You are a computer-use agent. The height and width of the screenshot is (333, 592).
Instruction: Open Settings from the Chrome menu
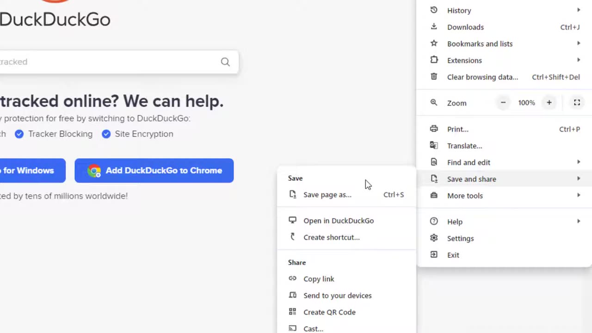[x=504, y=238]
